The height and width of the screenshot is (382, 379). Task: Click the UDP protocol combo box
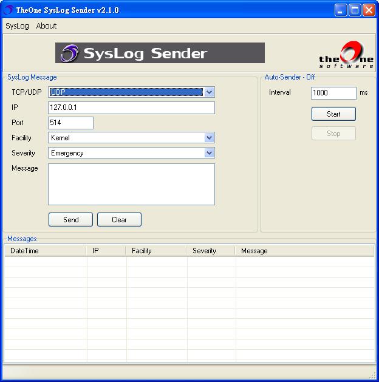point(131,92)
